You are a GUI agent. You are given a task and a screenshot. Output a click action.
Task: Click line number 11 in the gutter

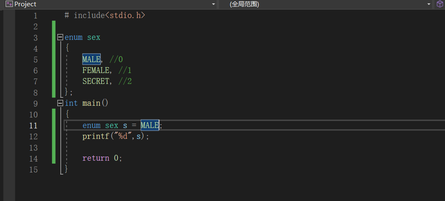(x=33, y=125)
